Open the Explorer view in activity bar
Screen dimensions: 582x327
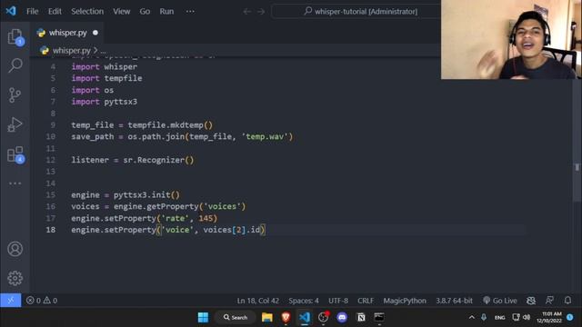15,36
